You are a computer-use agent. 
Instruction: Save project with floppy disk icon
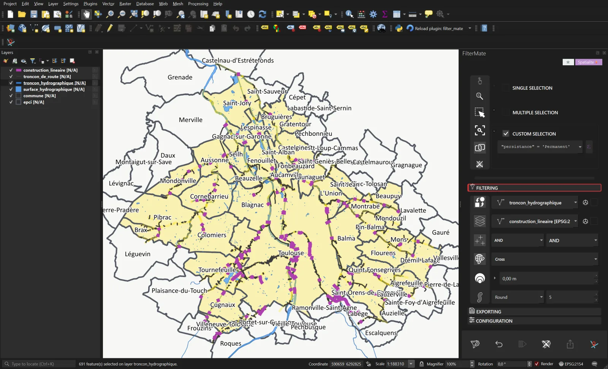[34, 14]
